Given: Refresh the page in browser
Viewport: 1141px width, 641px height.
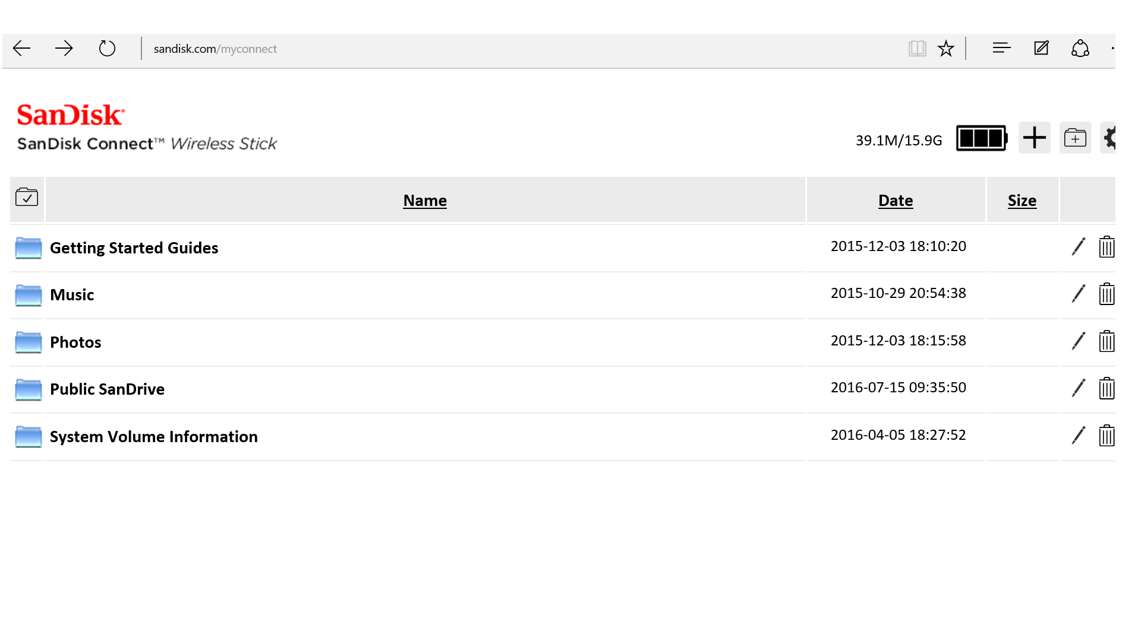Looking at the screenshot, I should click(x=107, y=49).
